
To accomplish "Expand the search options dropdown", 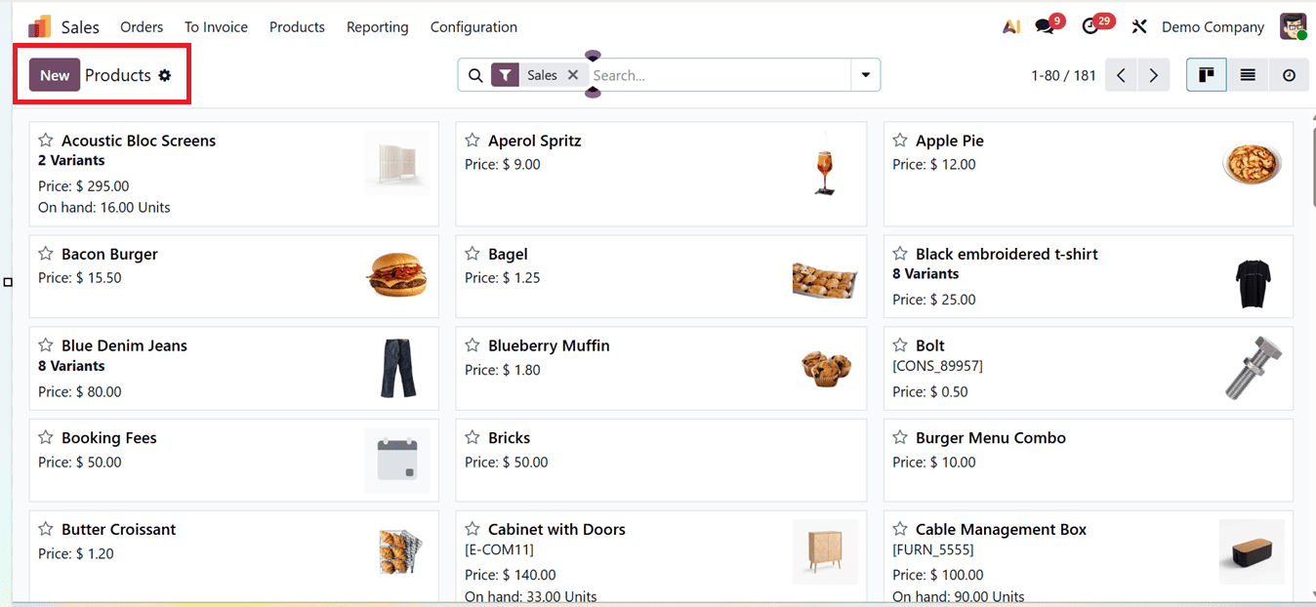I will [865, 74].
